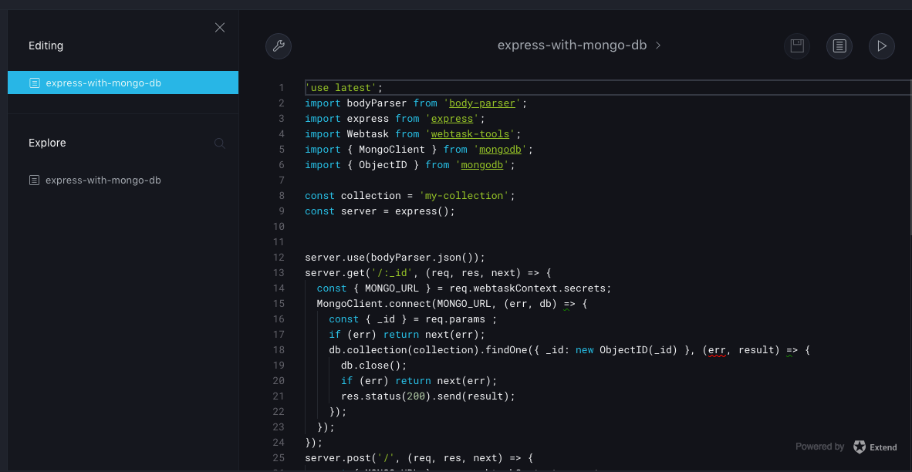
Task: Click the file icon beside express-with-mongo-db under Explore
Action: [x=33, y=180]
